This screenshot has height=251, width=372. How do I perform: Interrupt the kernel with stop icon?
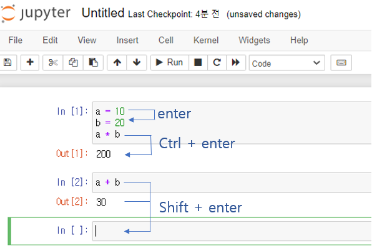point(198,62)
